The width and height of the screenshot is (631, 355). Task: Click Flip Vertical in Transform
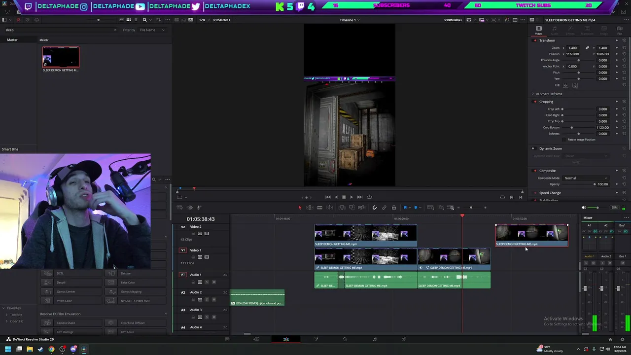(575, 85)
